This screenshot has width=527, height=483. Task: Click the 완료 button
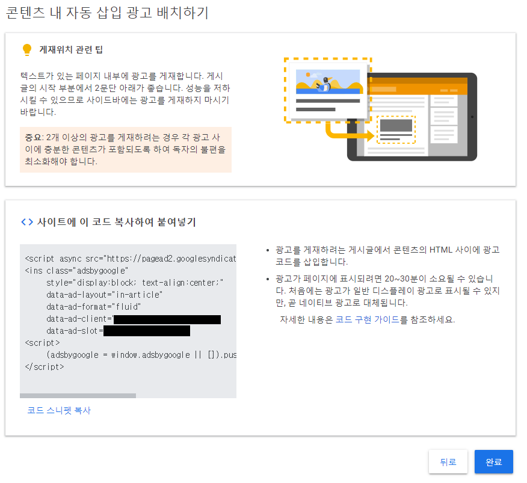click(493, 461)
